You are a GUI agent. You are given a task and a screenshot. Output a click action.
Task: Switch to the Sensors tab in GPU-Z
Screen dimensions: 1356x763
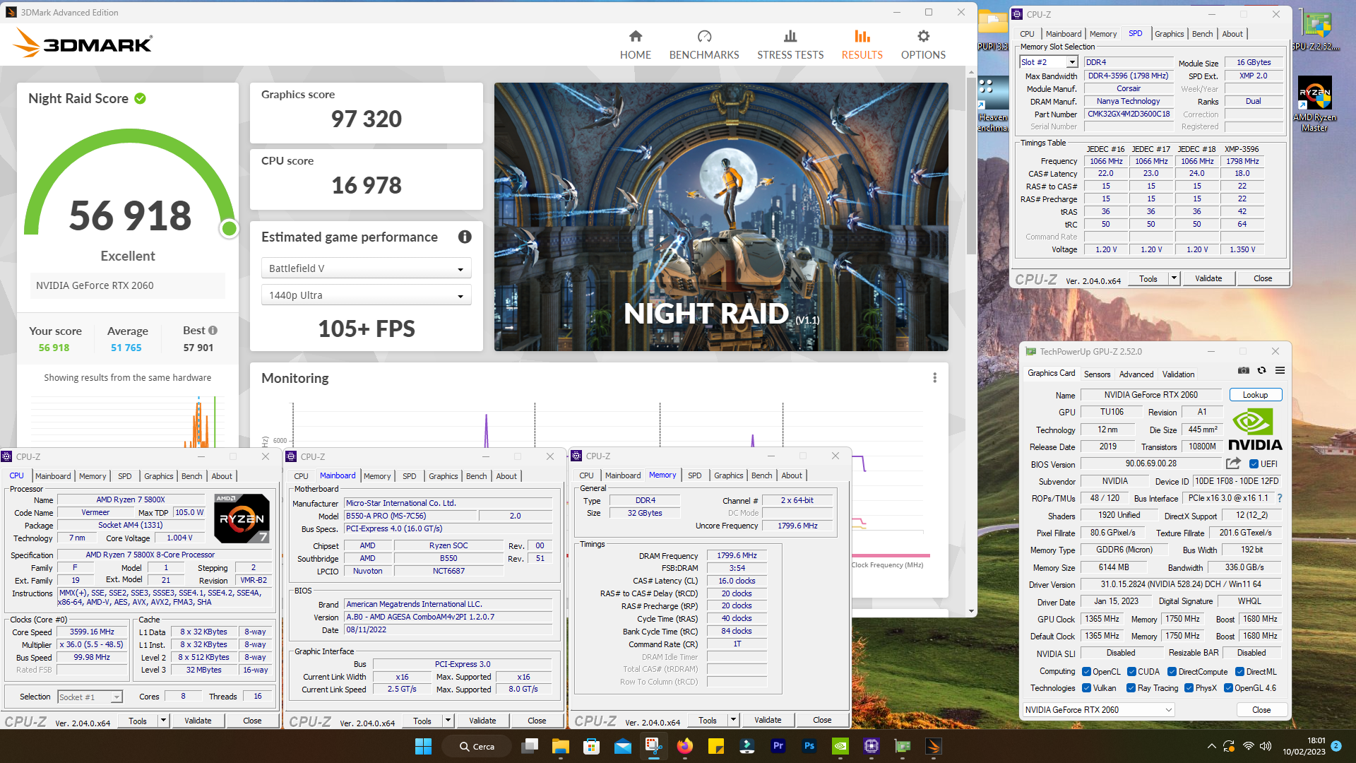click(x=1097, y=374)
